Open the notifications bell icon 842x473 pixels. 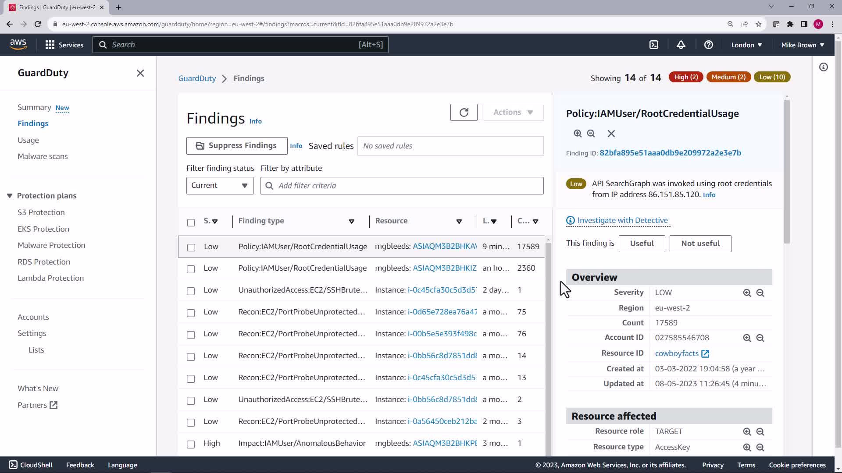click(x=681, y=45)
